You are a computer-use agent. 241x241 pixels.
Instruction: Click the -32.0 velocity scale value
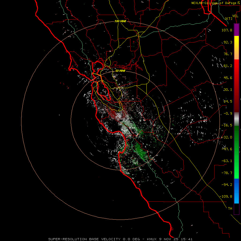(227, 137)
